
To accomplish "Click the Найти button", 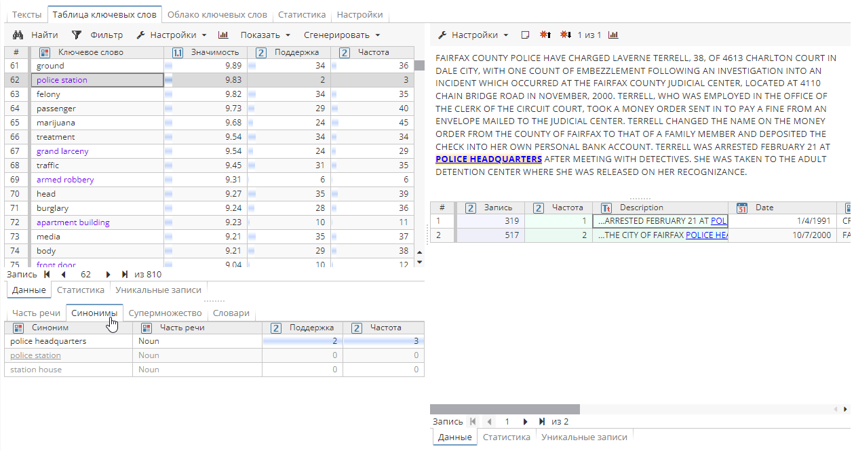I will 36,35.
